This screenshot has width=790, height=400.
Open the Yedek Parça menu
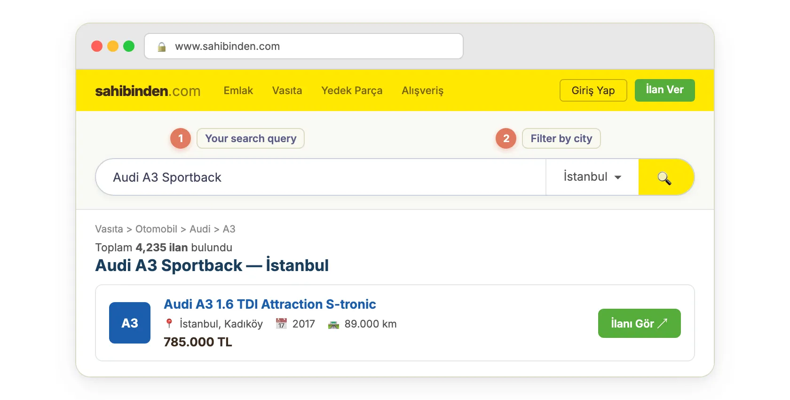pyautogui.click(x=352, y=90)
